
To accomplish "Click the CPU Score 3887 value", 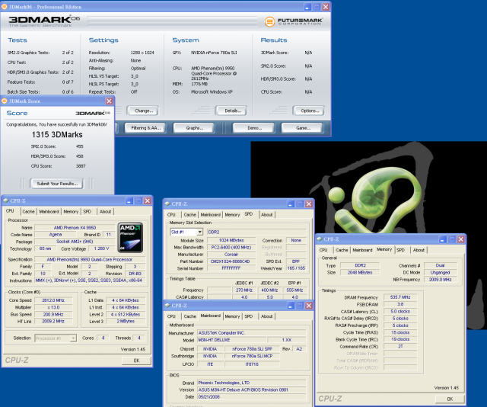I will point(81,166).
